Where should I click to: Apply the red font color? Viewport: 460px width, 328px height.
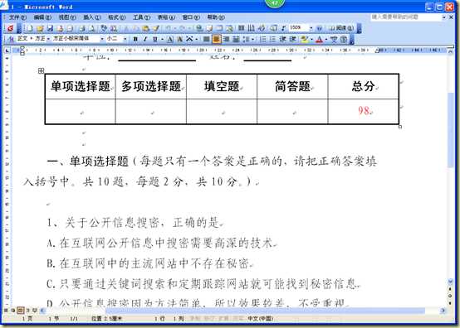(320, 39)
